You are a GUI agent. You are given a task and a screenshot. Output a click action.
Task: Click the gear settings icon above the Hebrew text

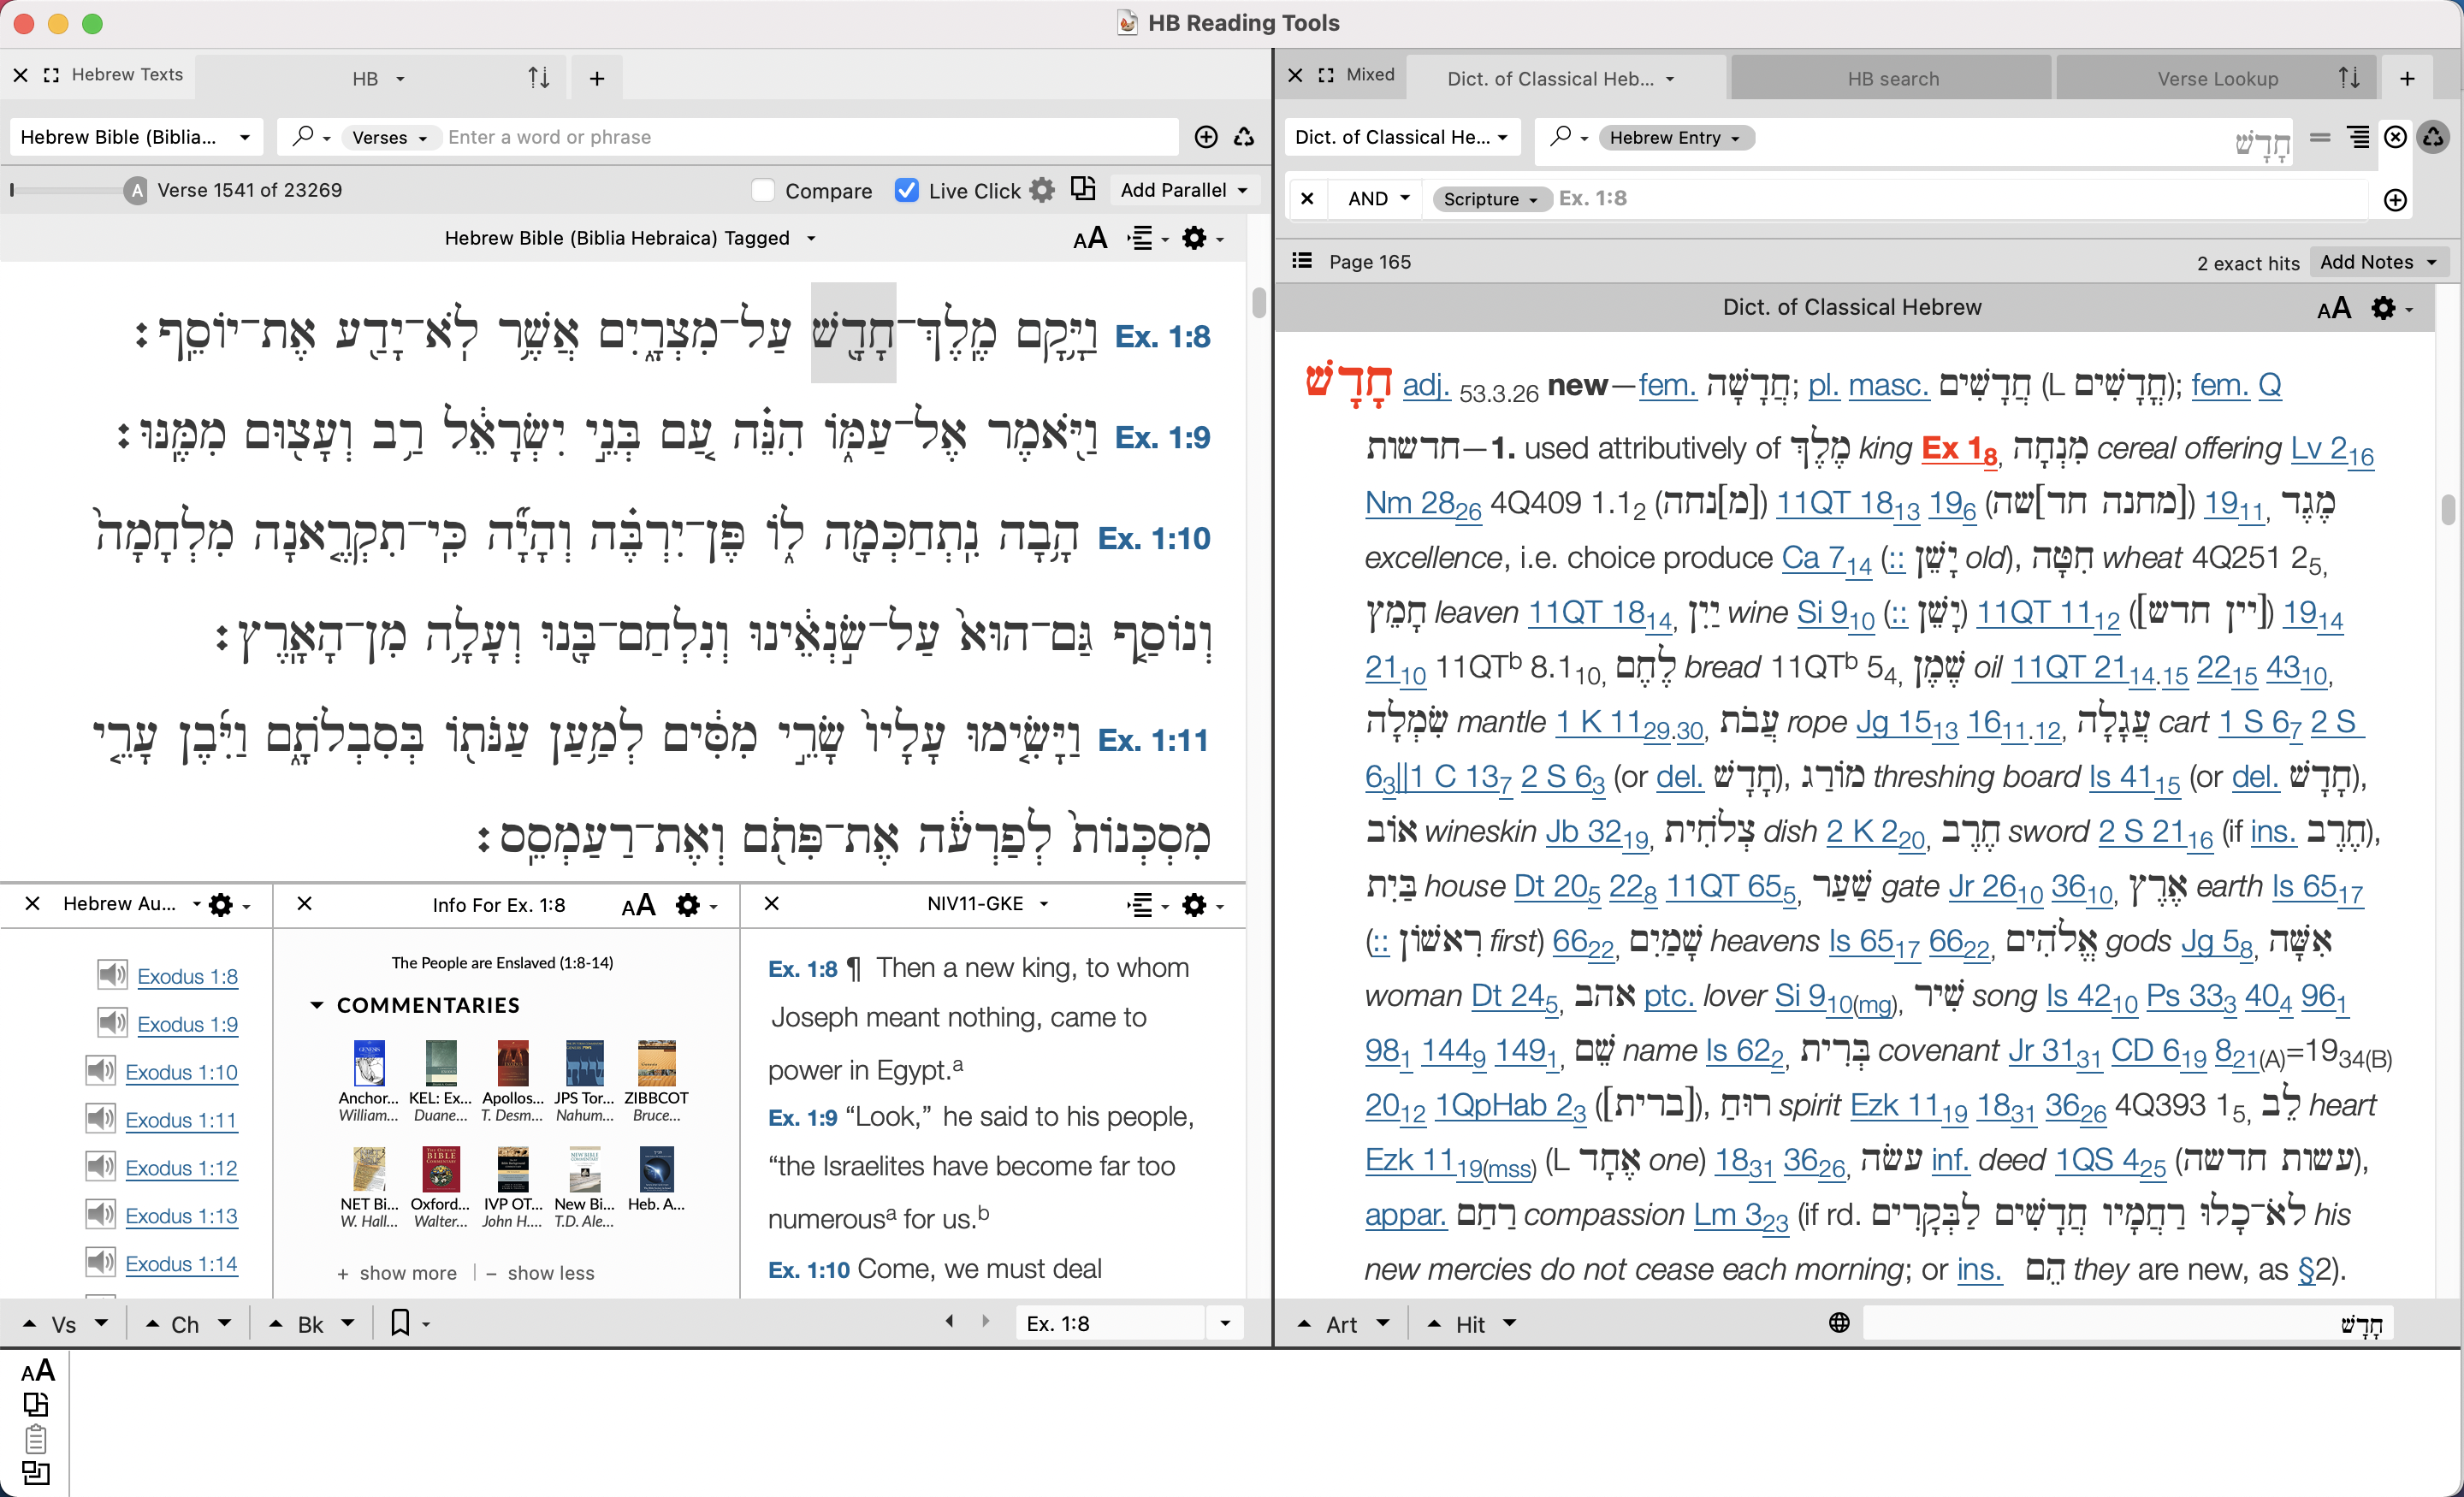[x=1196, y=238]
